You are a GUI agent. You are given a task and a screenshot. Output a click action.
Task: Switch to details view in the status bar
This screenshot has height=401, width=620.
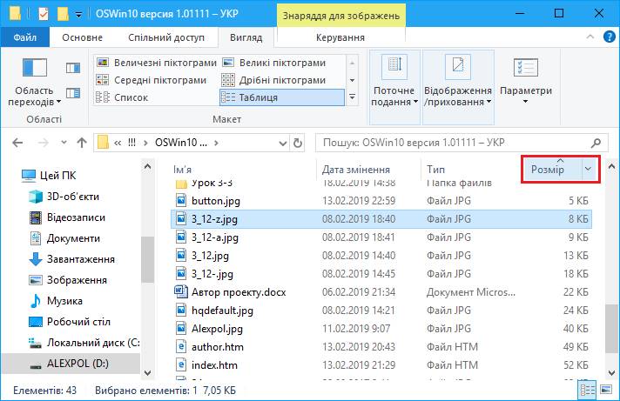click(587, 391)
